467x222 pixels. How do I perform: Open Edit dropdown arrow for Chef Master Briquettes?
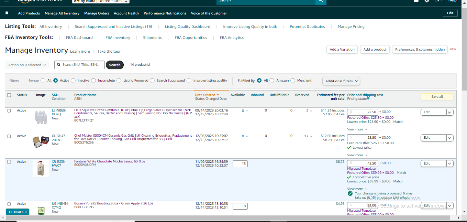coord(449,138)
